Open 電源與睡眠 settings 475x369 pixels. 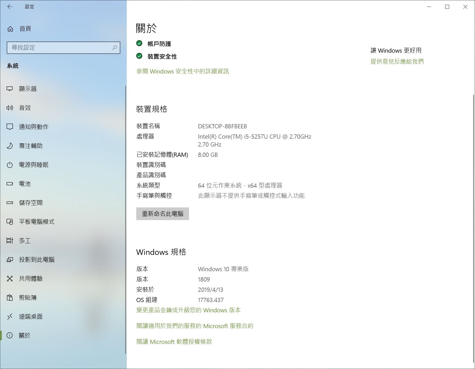tap(63, 165)
